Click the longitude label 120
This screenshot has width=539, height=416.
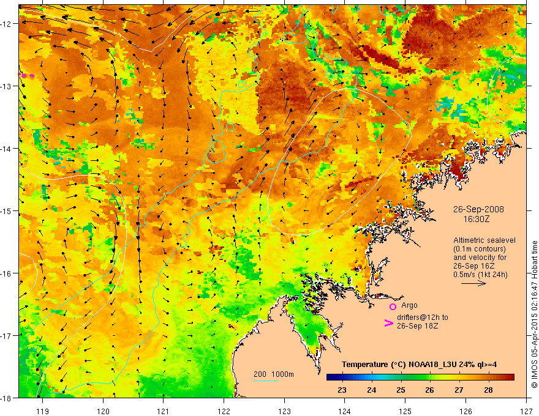tap(103, 411)
